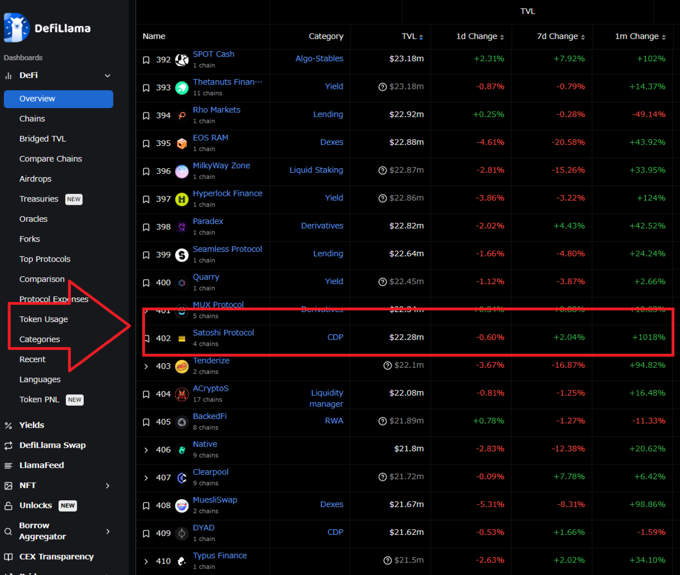Bookmark Rho Markets protocol

coord(146,115)
